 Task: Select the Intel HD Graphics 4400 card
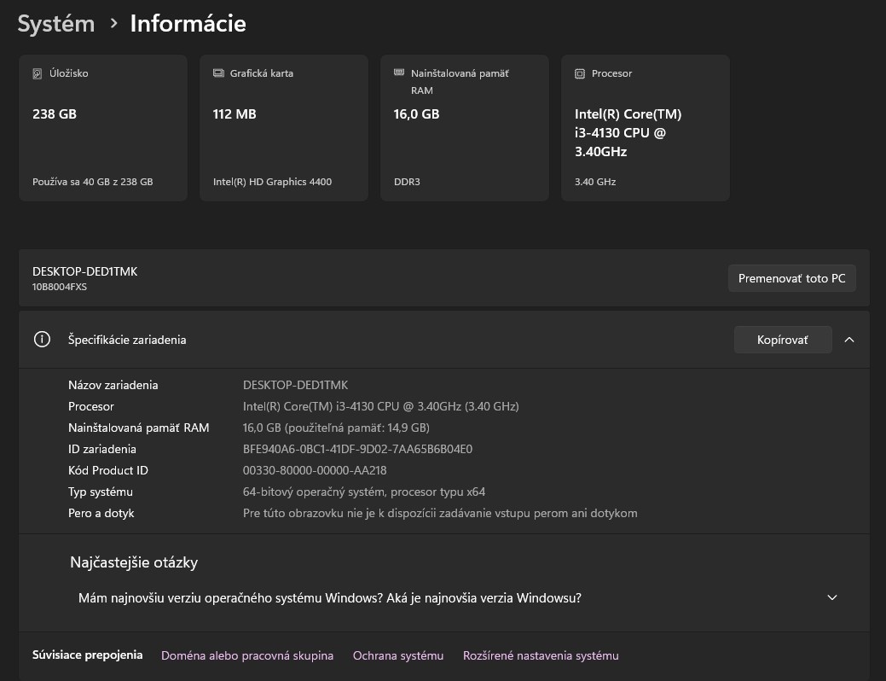[x=283, y=127]
